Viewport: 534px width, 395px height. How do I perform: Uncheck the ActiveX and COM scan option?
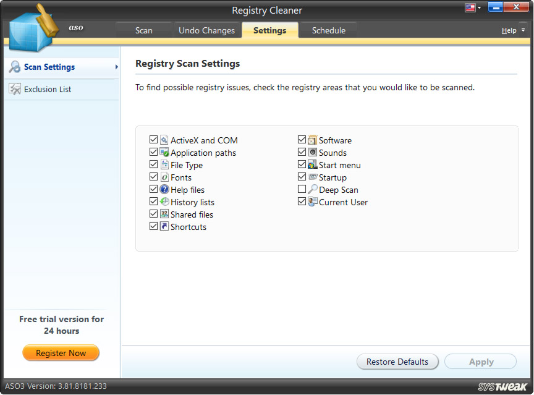153,140
